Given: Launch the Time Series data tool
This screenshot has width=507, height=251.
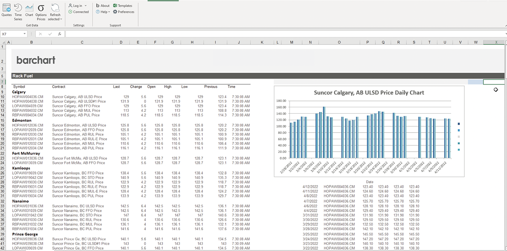Looking at the screenshot, I should tap(18, 11).
